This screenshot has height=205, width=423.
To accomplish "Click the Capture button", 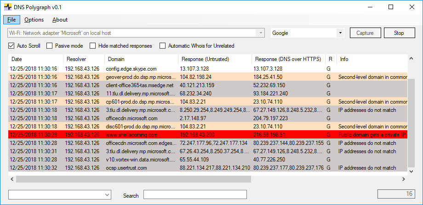I will click(x=365, y=33).
